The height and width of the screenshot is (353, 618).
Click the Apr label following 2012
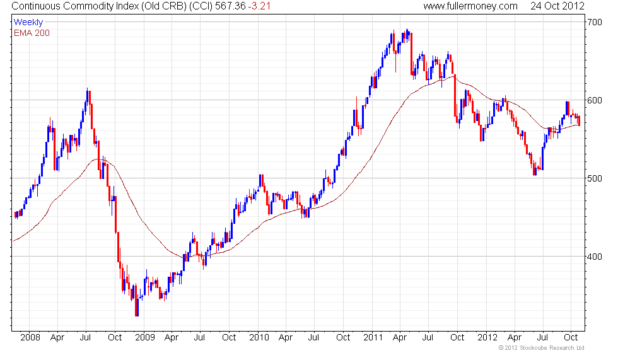point(515,338)
